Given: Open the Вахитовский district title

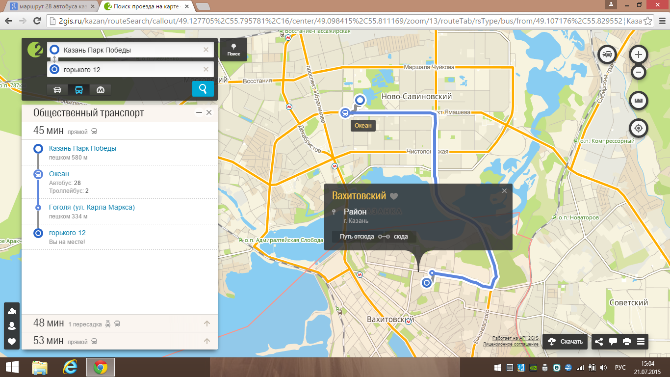Looking at the screenshot, I should [x=359, y=196].
